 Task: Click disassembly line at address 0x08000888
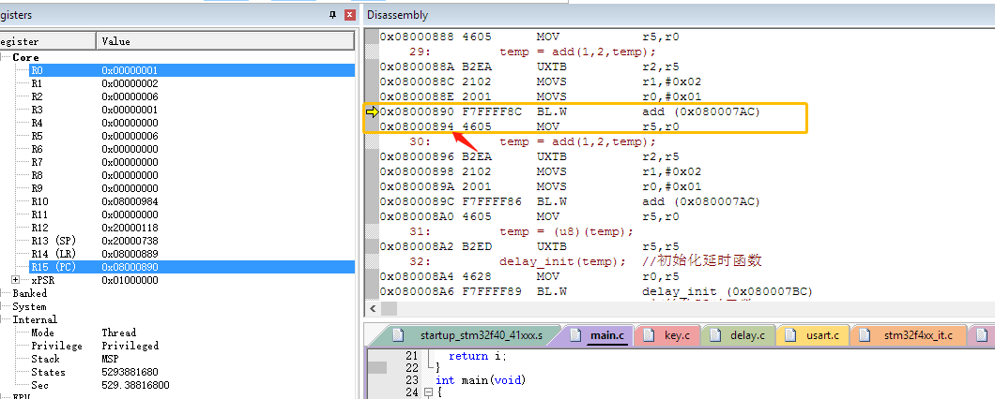pyautogui.click(x=529, y=37)
